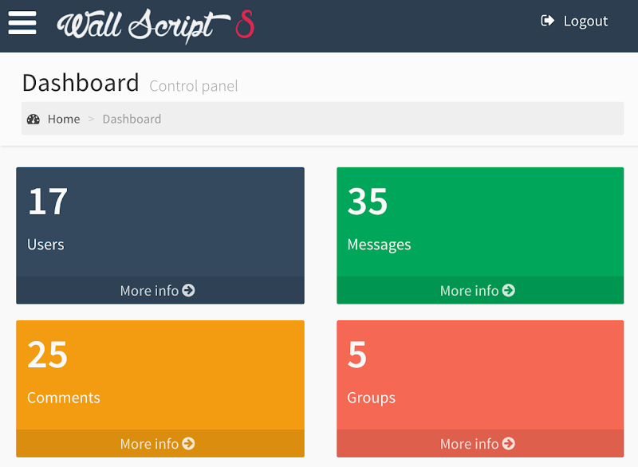The image size is (638, 467).
Task: Open the hamburger sidebar menu
Action: [x=22, y=23]
